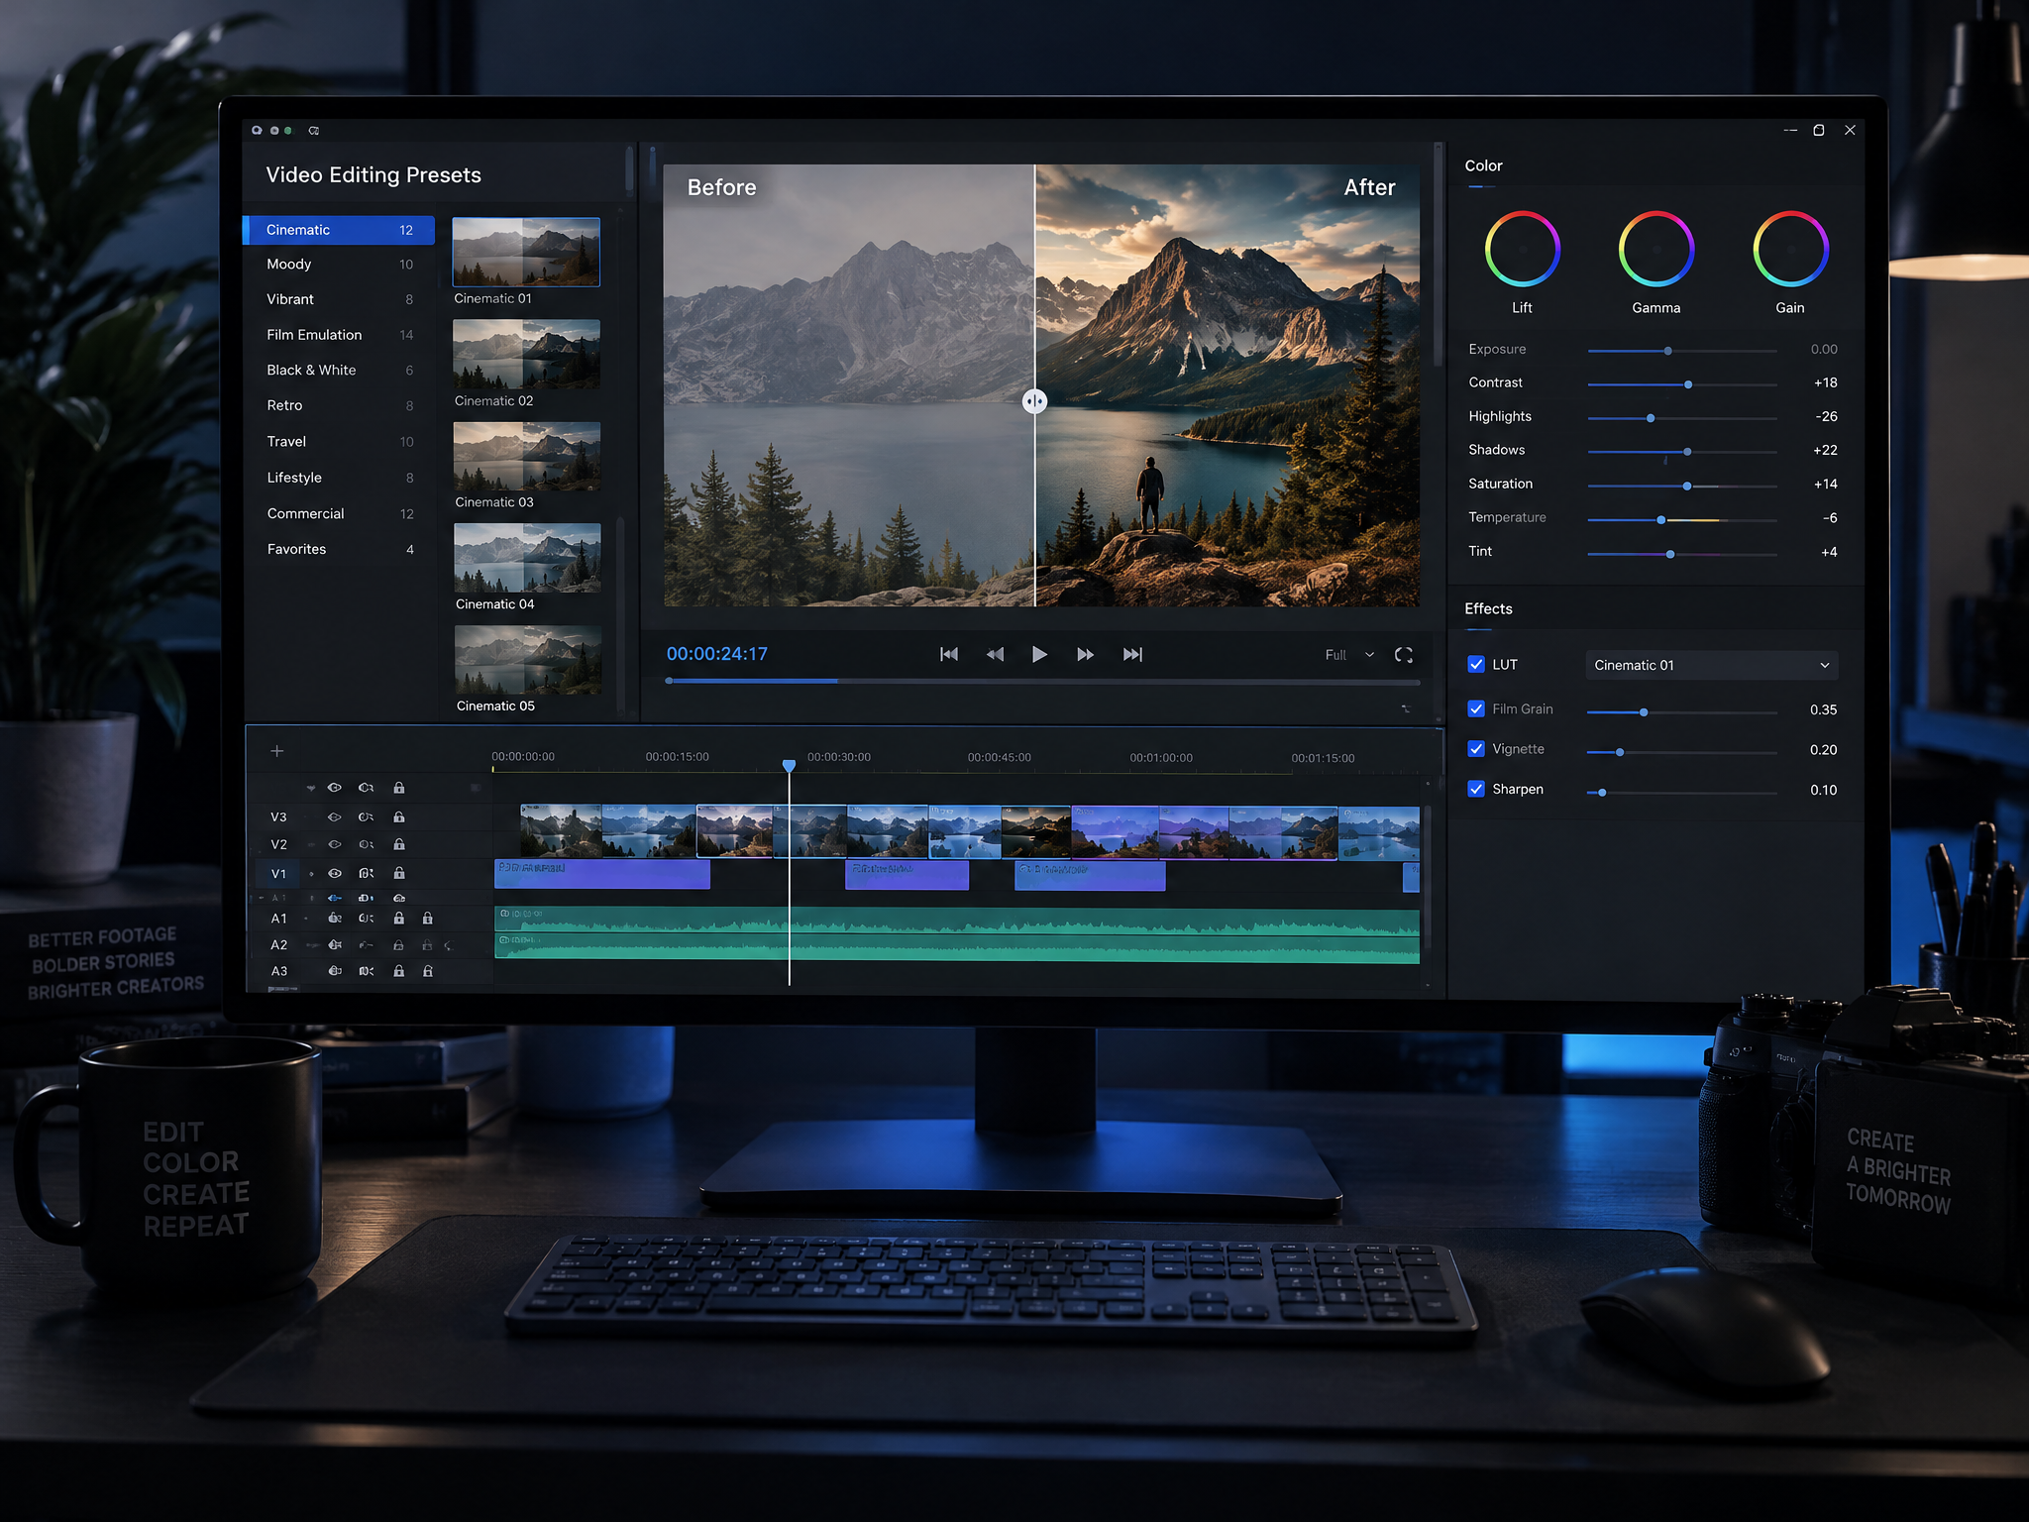Click the speaker icon on track A2
The height and width of the screenshot is (1522, 2029).
click(336, 945)
